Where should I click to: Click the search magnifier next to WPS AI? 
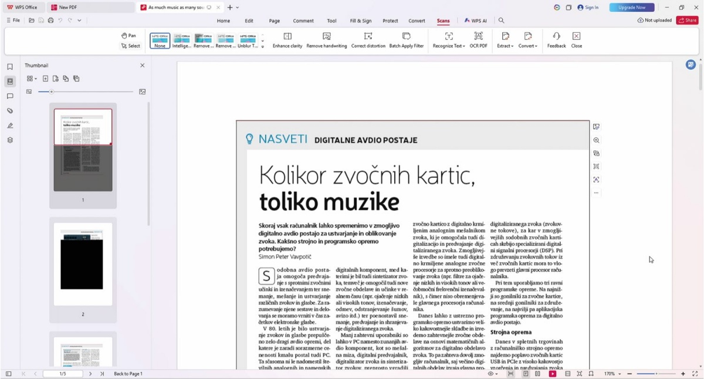pos(501,21)
